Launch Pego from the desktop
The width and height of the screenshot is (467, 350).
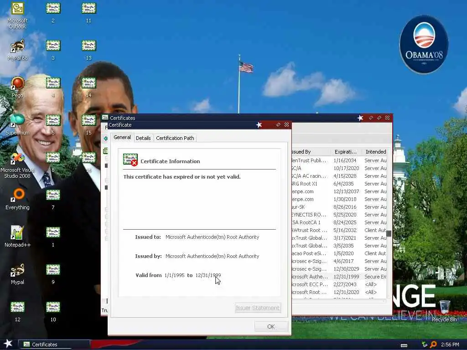coord(17,87)
